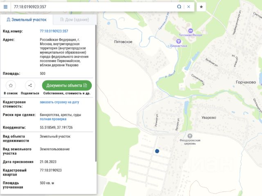Add parcel to list with star icon

coord(11,85)
